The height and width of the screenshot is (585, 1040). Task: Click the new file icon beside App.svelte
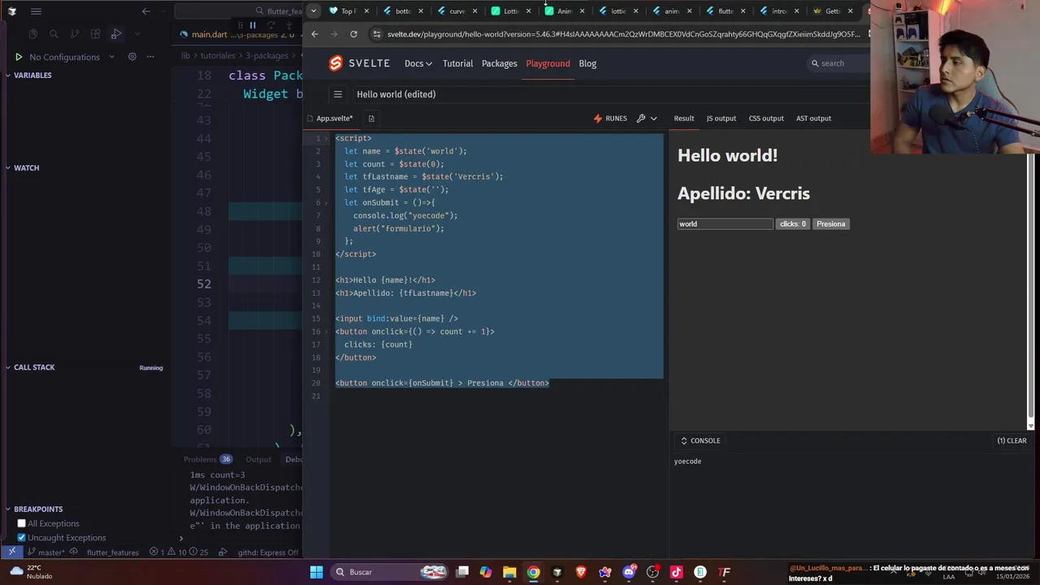pos(370,119)
